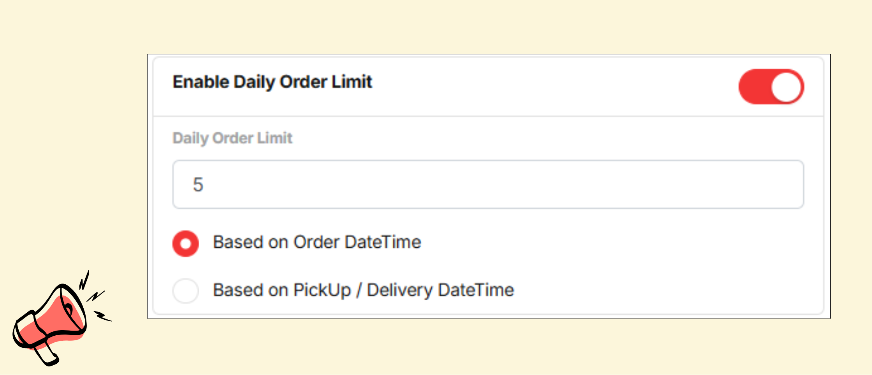Screen dimensions: 872x375
Task: Select the Based on Order DateTime radio button
Action: click(x=186, y=244)
